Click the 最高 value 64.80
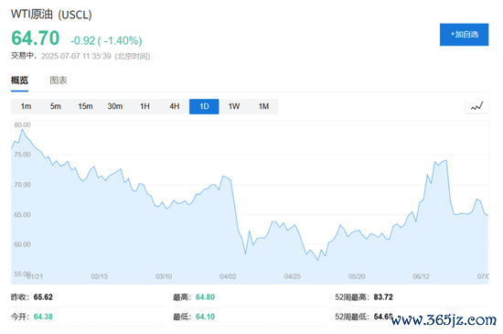503x334 pixels. coord(205,297)
